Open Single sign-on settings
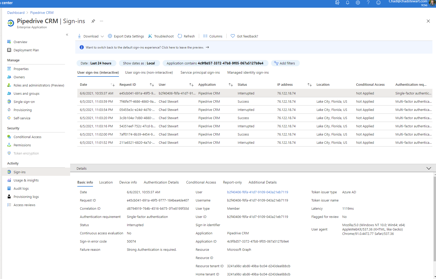The height and width of the screenshot is (279, 436). pos(24,102)
